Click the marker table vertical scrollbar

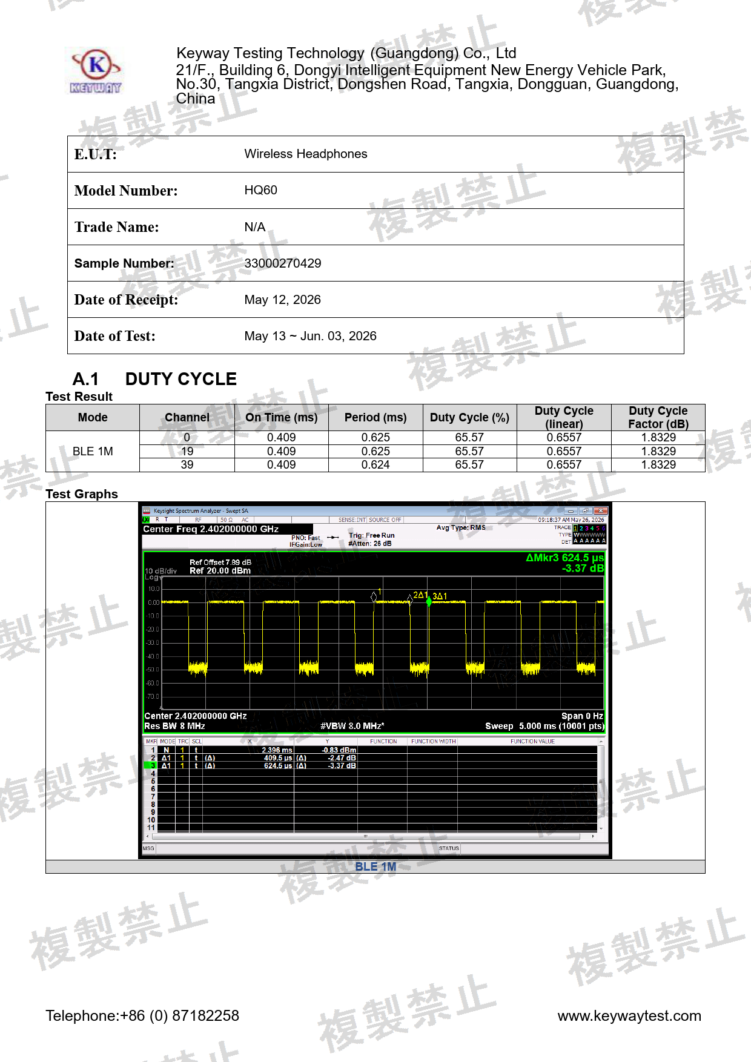tap(601, 785)
